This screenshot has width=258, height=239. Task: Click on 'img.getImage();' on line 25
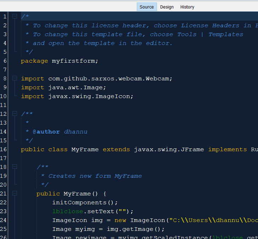point(136,229)
